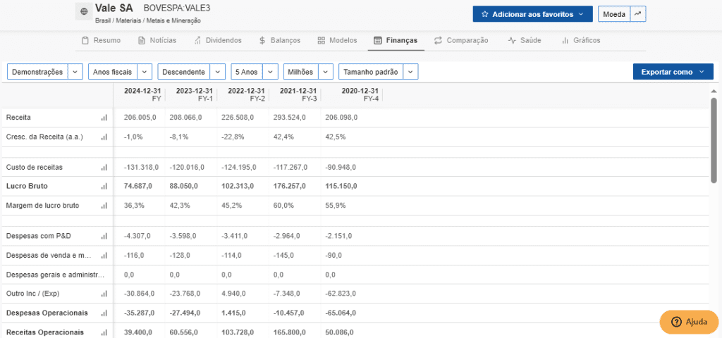The width and height of the screenshot is (722, 338).
Task: Click the table's vertical scrollbar thumb
Action: tap(714, 139)
